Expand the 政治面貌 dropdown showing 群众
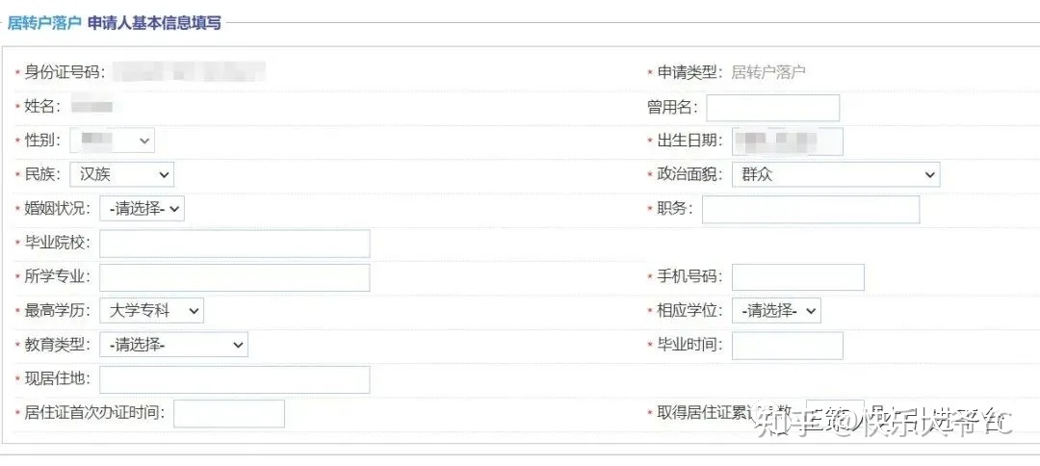Viewport: 1040px width, 466px height. [x=836, y=175]
